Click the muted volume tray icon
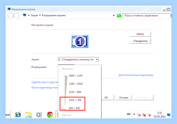The image size is (177, 124). [149, 115]
